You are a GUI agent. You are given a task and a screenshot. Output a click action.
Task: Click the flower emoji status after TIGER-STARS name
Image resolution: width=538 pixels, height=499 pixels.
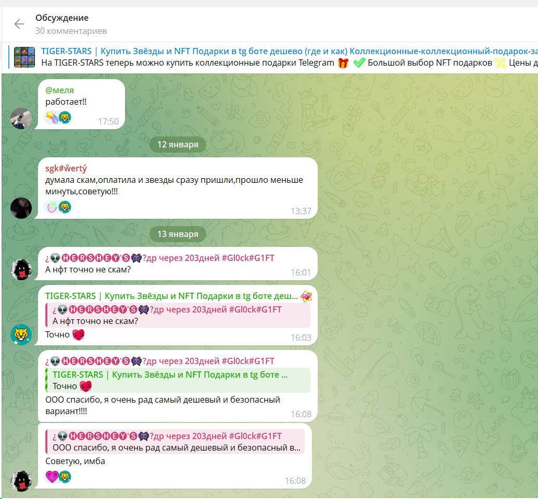[307, 296]
